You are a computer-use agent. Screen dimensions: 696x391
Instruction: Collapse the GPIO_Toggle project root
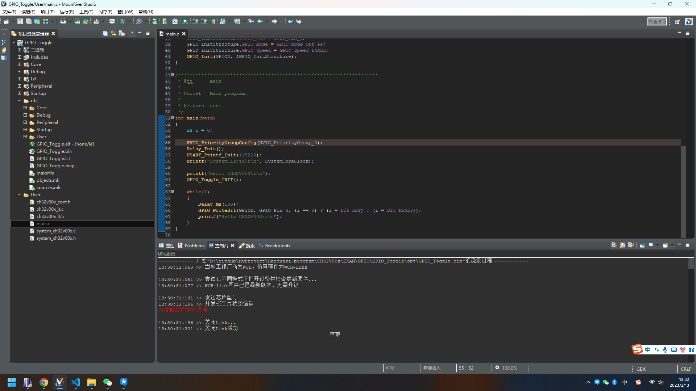click(x=14, y=43)
